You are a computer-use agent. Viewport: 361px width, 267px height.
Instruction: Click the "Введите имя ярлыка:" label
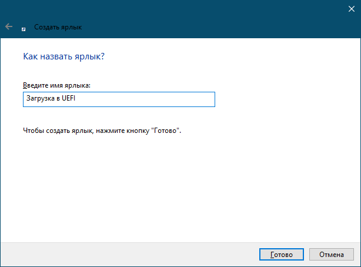point(56,85)
